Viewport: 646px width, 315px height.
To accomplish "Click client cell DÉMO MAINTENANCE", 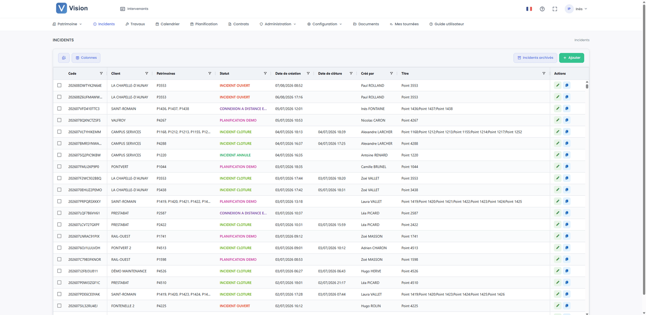I will [129, 271].
